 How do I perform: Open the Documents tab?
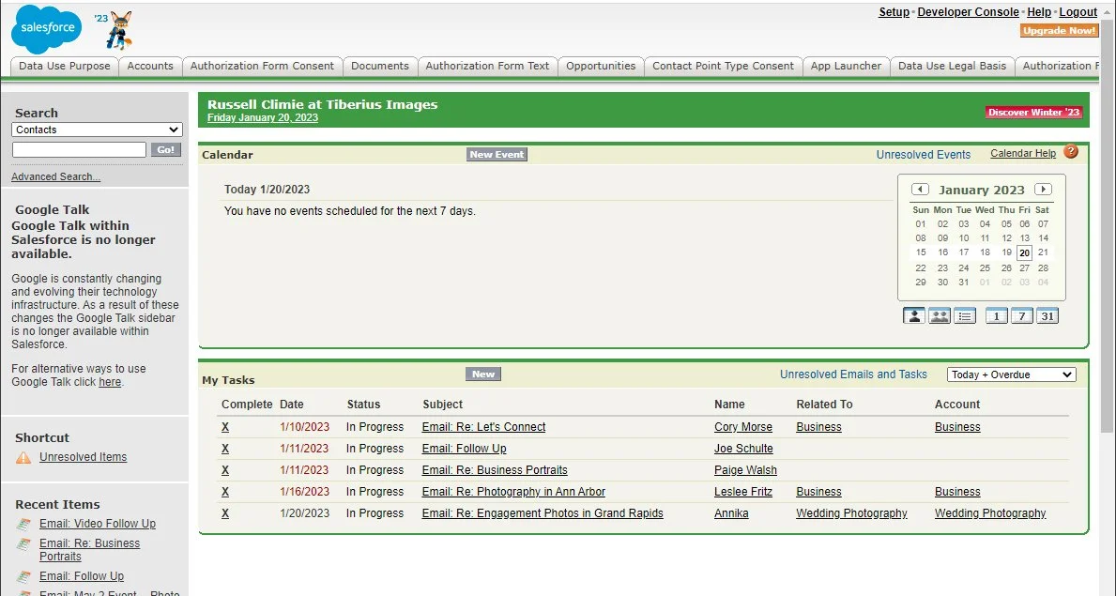[380, 66]
